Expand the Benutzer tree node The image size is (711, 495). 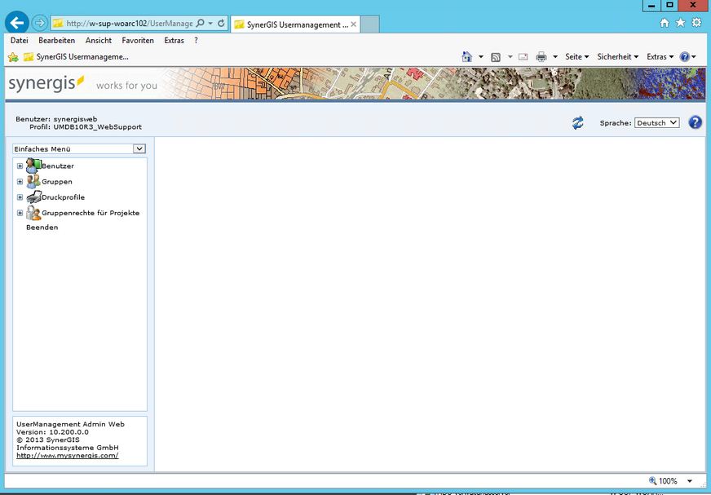coord(20,166)
